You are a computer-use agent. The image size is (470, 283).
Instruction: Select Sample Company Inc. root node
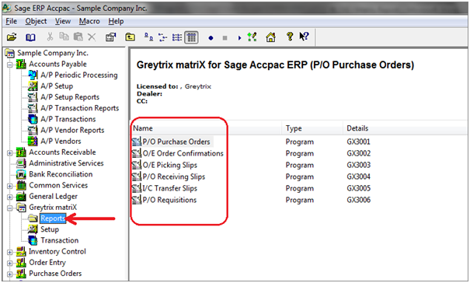53,53
